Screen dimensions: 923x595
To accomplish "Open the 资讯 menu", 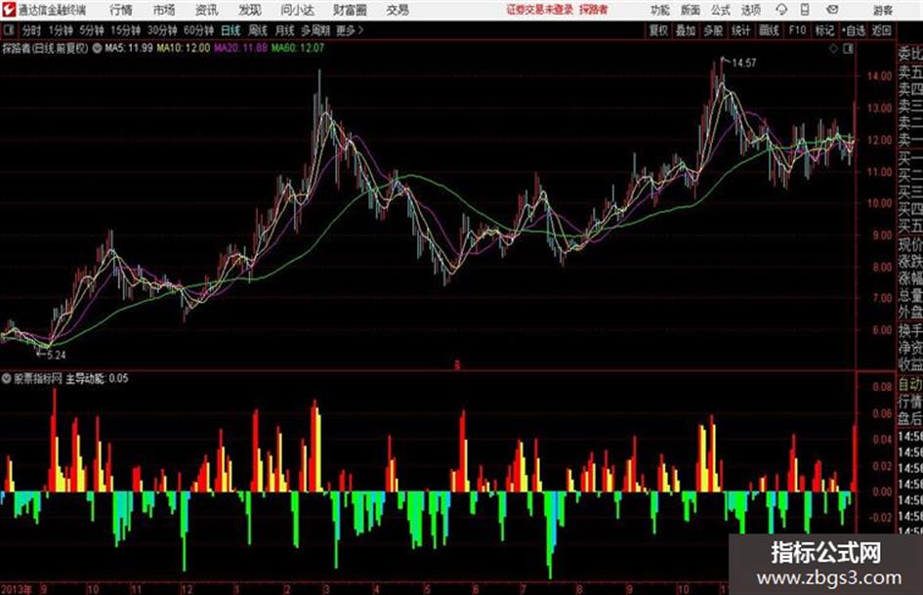I will (x=206, y=10).
